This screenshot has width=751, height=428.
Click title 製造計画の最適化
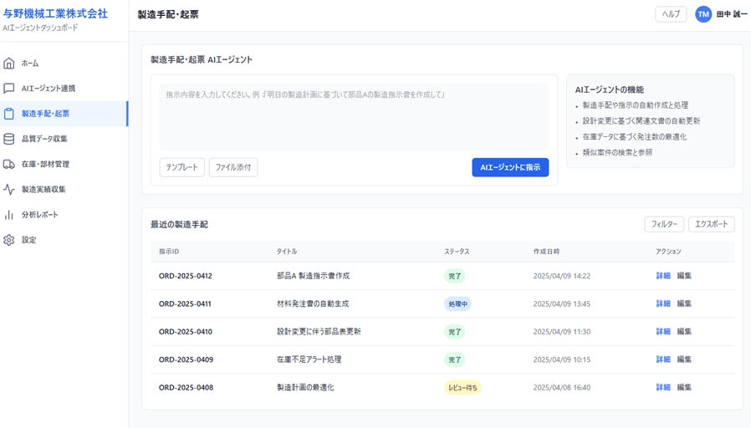pyautogui.click(x=305, y=387)
